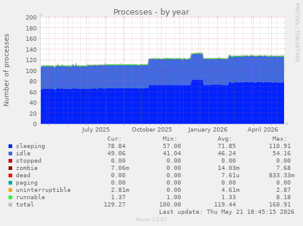
Task: Click runnable minimum value 1.00
Action: point(174,197)
